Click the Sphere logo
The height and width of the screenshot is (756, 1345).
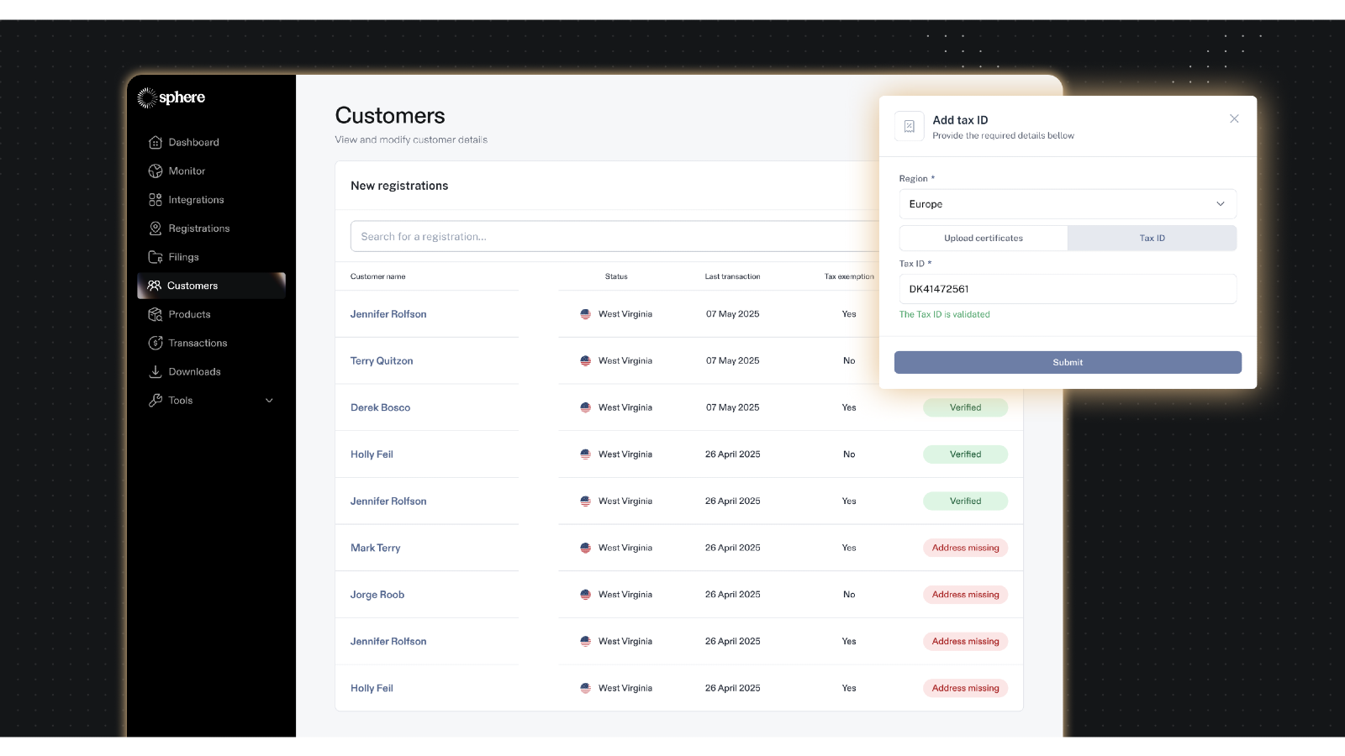pyautogui.click(x=171, y=97)
